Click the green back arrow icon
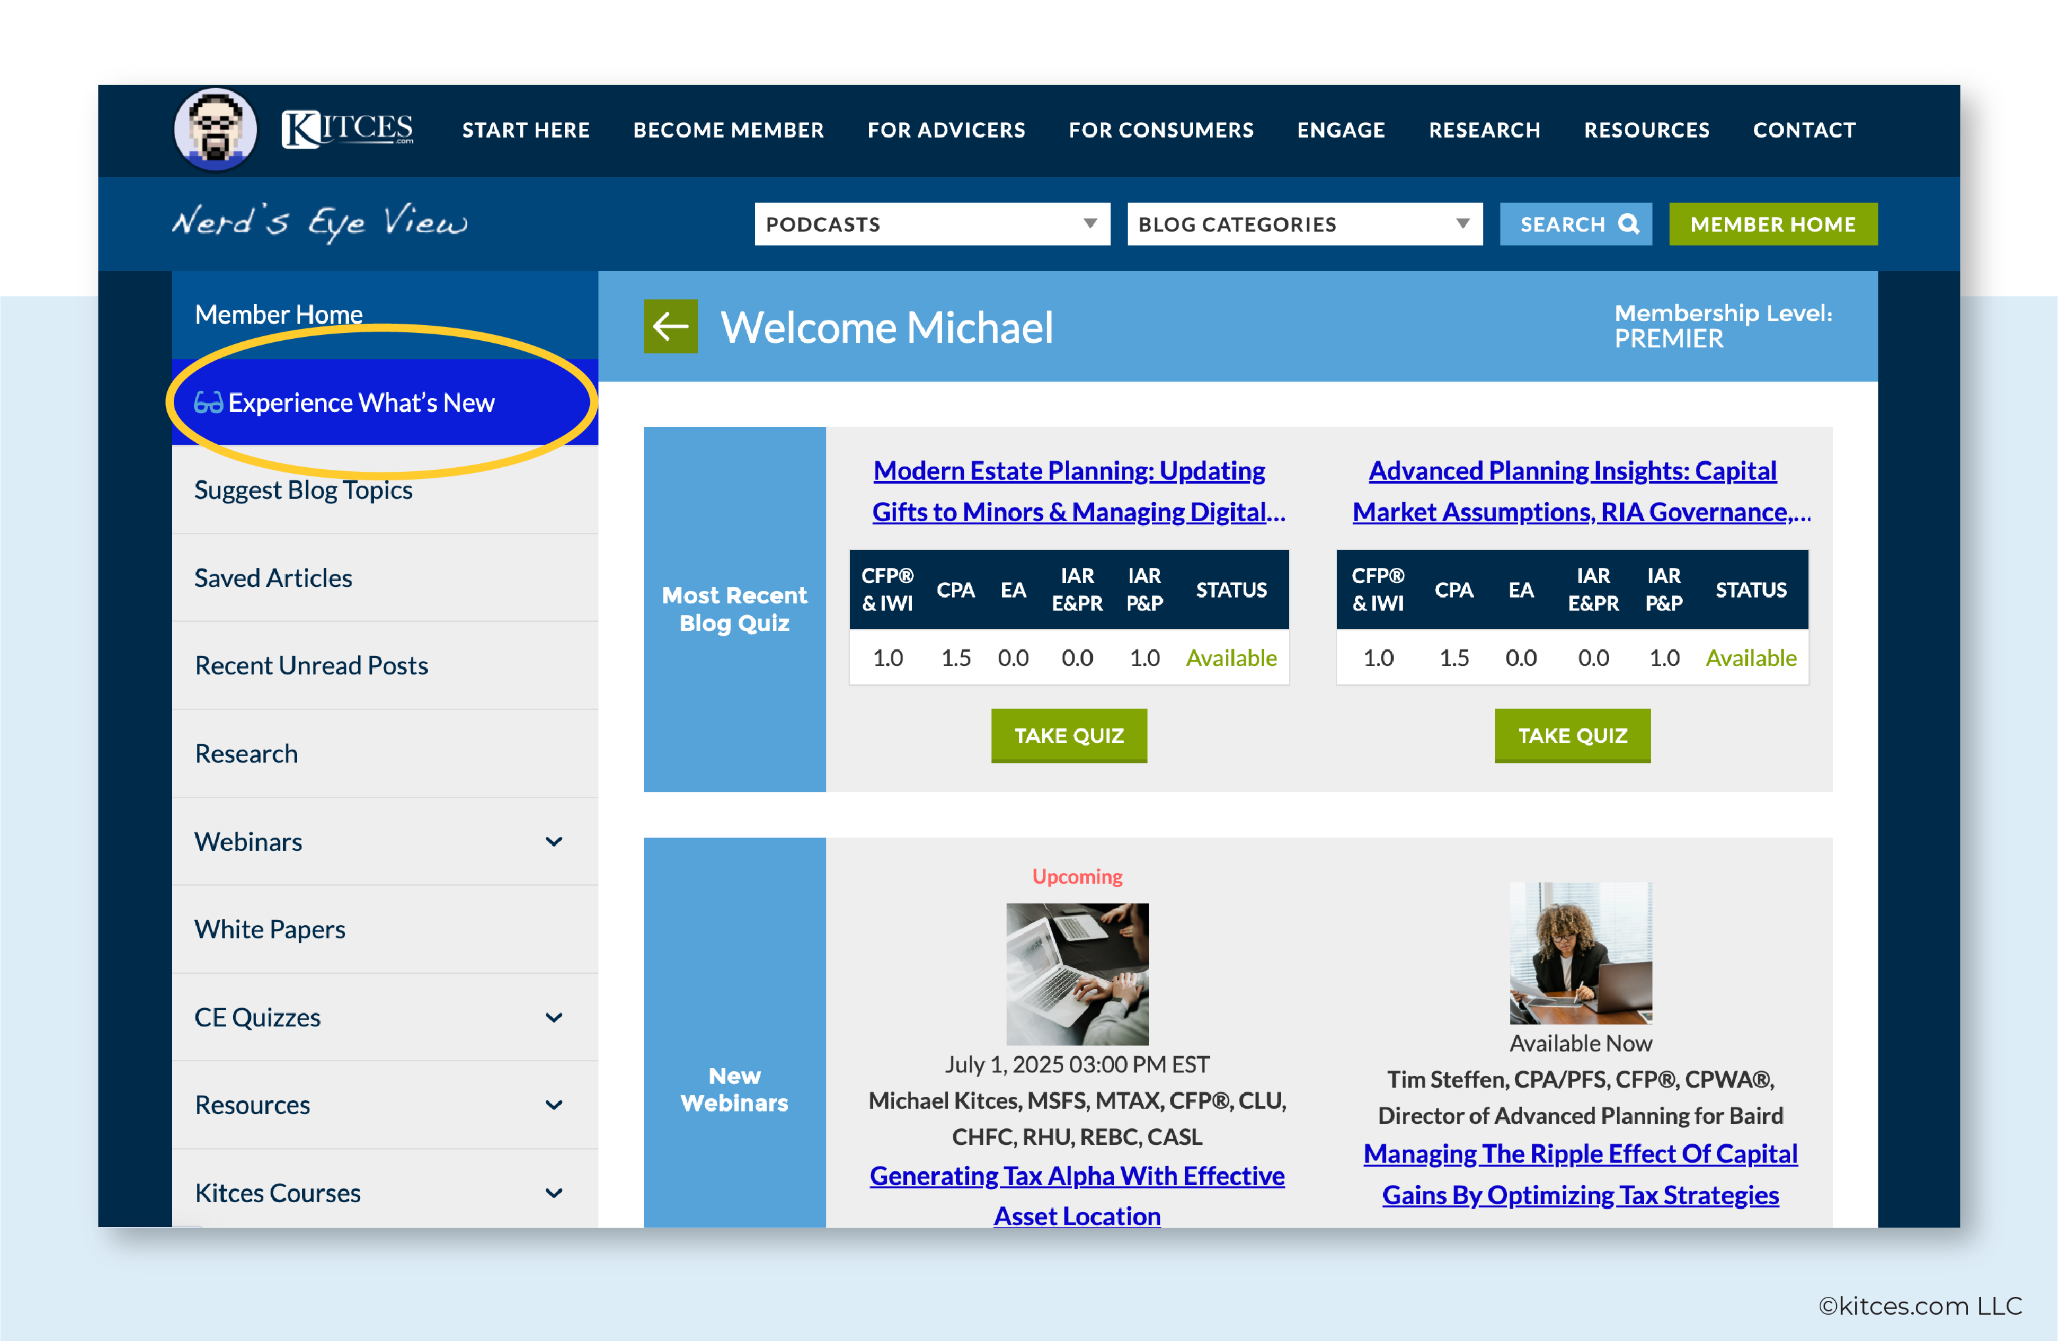Viewport: 2058px width, 1341px height. pos(670,326)
